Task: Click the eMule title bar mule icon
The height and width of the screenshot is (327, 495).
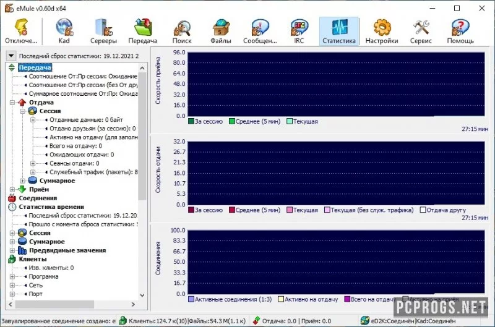Action: 9,8
